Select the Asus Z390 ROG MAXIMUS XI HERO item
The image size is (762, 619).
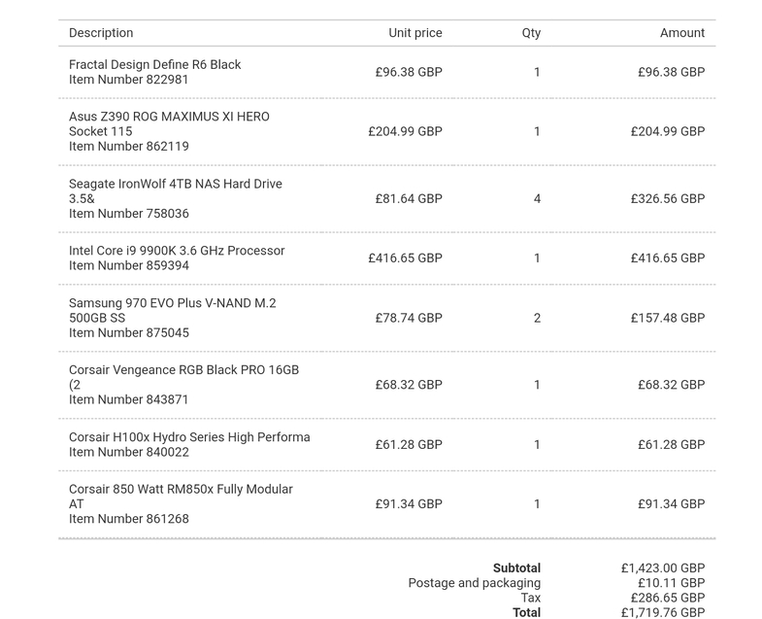click(x=169, y=117)
